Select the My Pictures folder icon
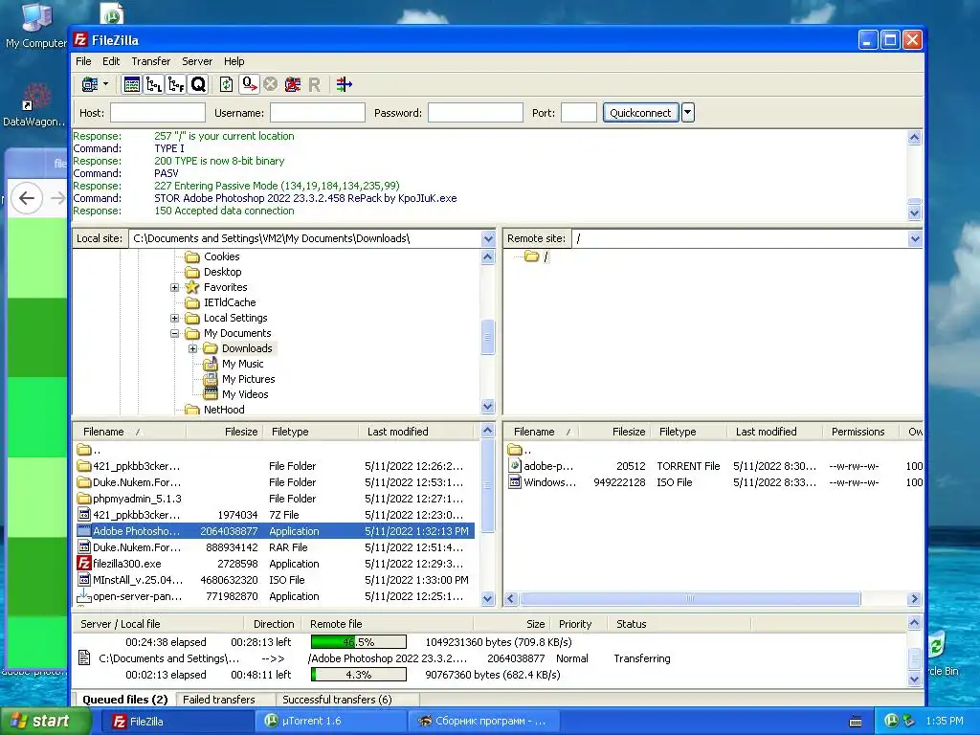 point(211,379)
